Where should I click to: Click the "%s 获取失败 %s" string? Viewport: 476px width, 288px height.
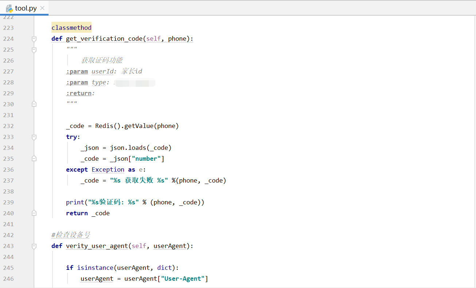click(139, 180)
